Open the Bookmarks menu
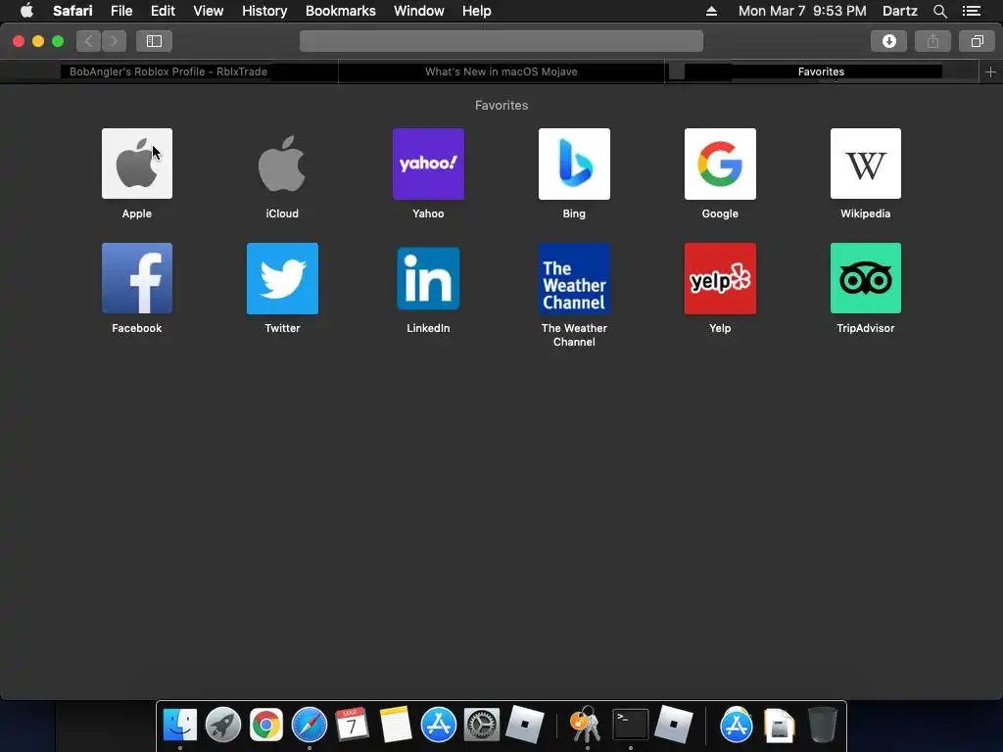The height and width of the screenshot is (752, 1003). (340, 11)
